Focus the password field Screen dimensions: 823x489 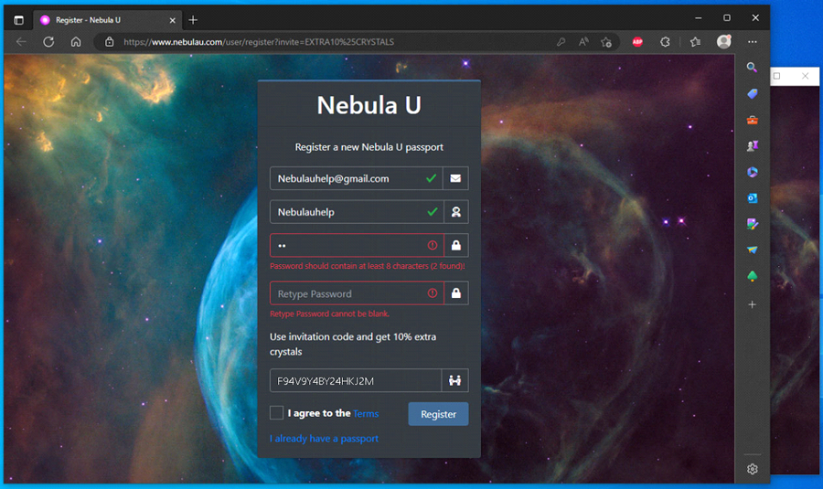click(357, 245)
